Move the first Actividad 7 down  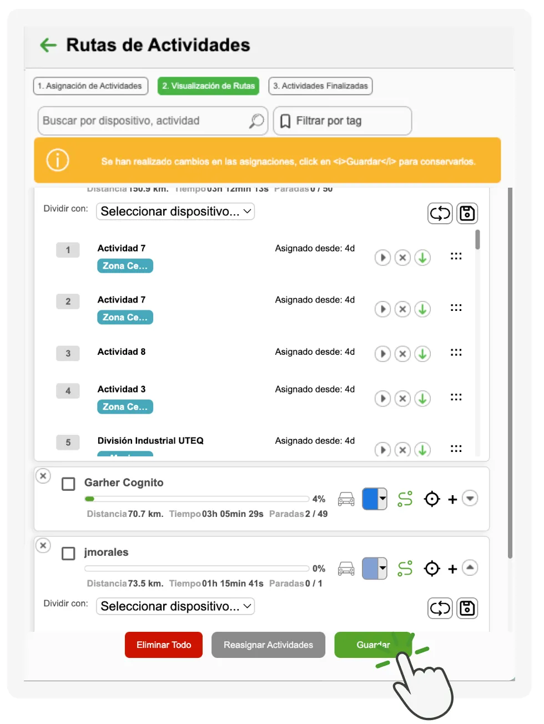(422, 258)
